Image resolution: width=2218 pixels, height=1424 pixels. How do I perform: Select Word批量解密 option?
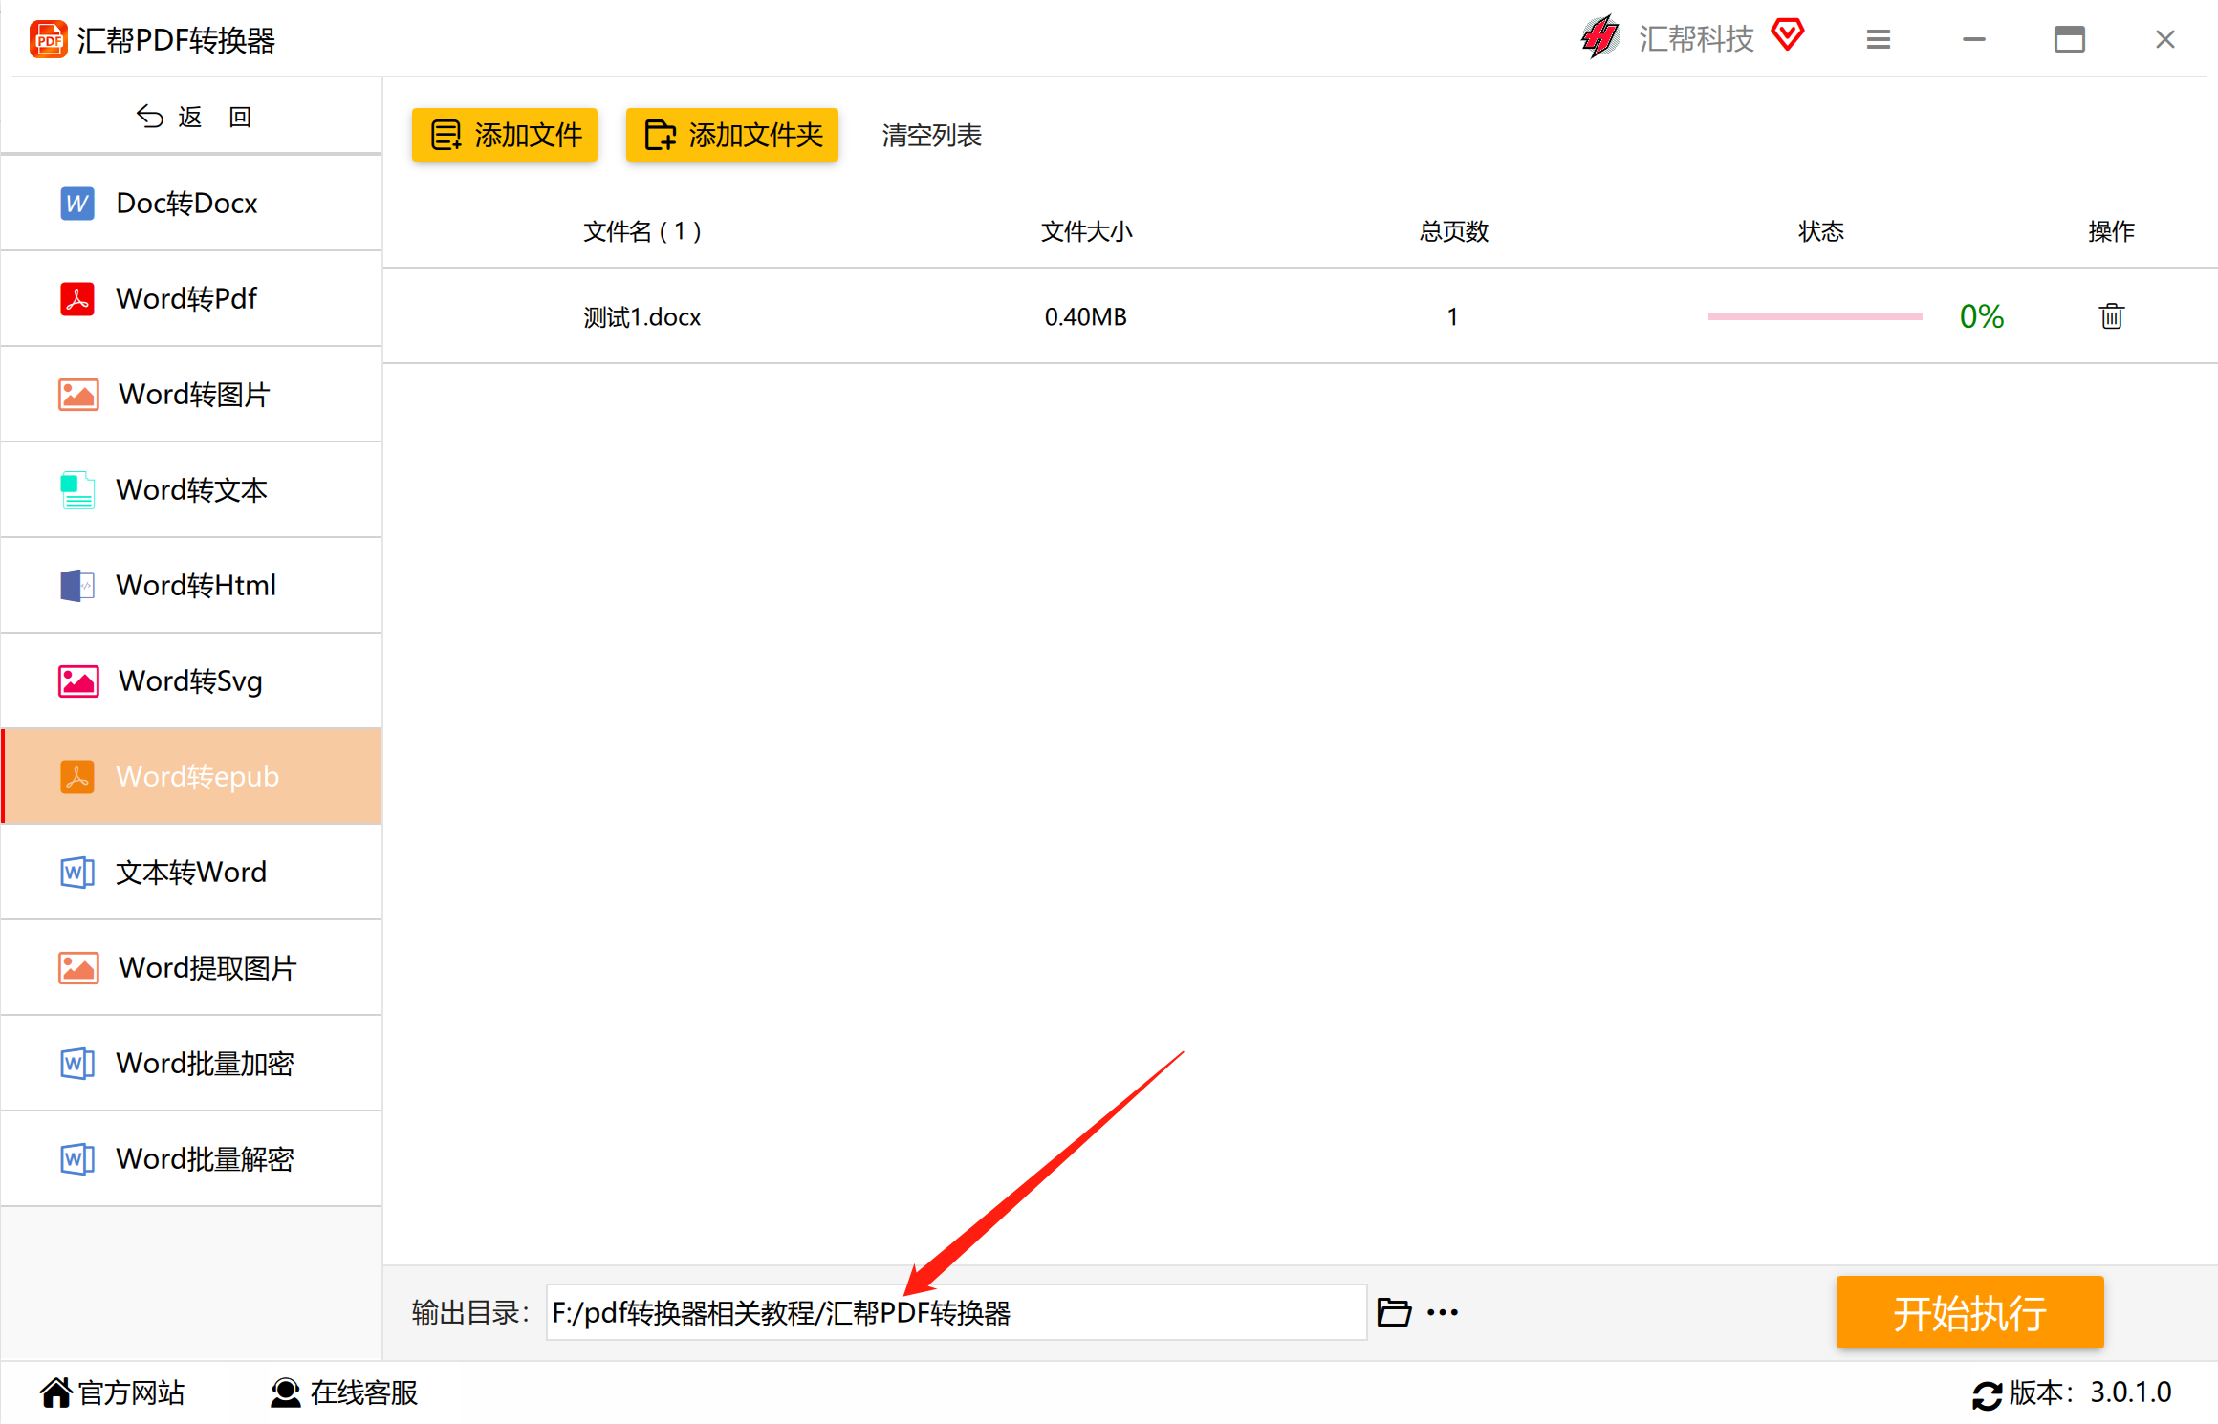[191, 1159]
